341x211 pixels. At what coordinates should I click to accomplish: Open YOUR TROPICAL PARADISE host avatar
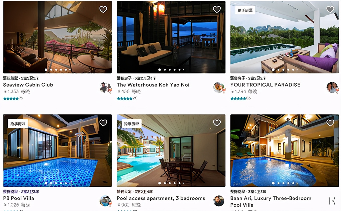(332, 87)
